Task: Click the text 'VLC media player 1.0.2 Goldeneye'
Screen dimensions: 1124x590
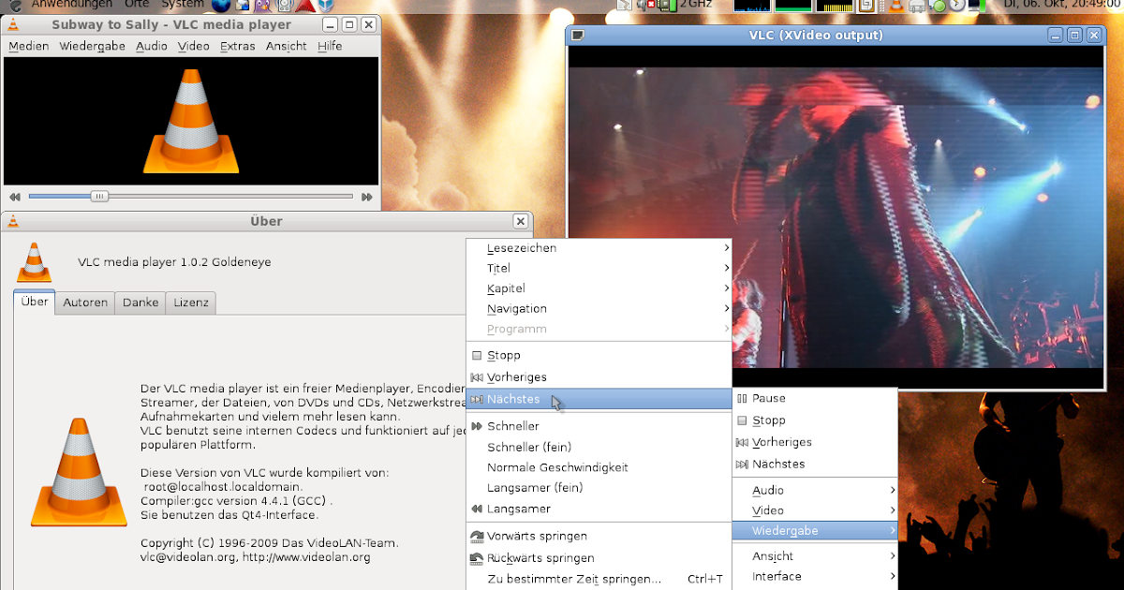Action: [174, 262]
